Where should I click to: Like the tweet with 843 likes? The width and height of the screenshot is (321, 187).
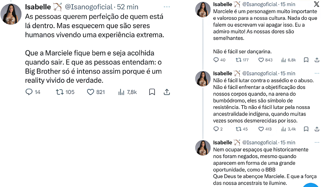click(x=261, y=60)
